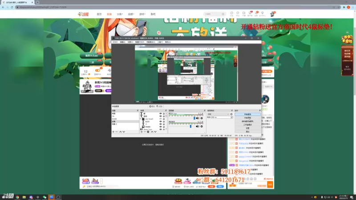Viewport: 356px width, 200px height.
Task: Add a new source with the Sources plus icon
Action: [x=142, y=132]
